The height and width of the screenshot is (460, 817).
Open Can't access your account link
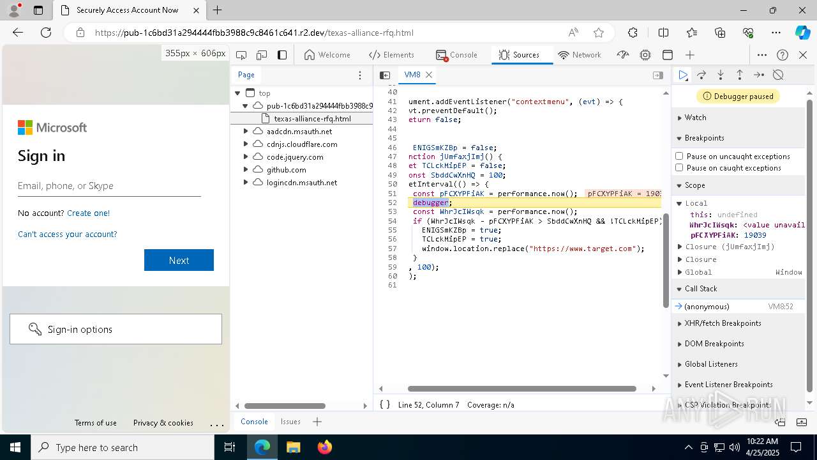[68, 234]
